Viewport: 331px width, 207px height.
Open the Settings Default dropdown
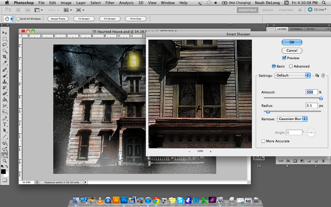[x=292, y=75]
